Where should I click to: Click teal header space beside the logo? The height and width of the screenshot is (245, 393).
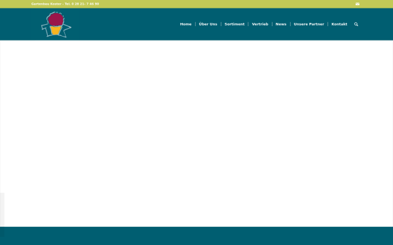(x=125, y=24)
